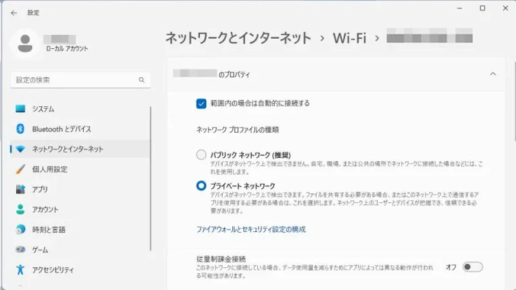Open Bluetooth とデバイス settings
516x290 pixels.
click(80, 129)
